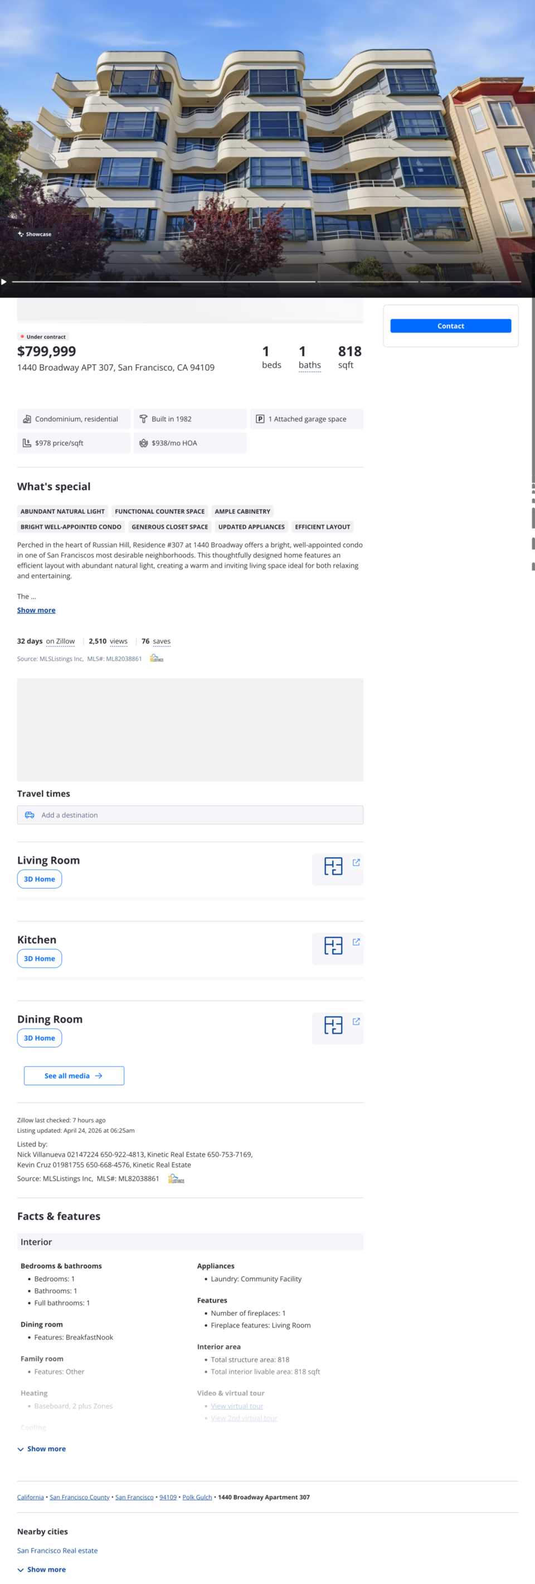
Task: Open Living Room floor plan icon
Action: [x=333, y=866]
